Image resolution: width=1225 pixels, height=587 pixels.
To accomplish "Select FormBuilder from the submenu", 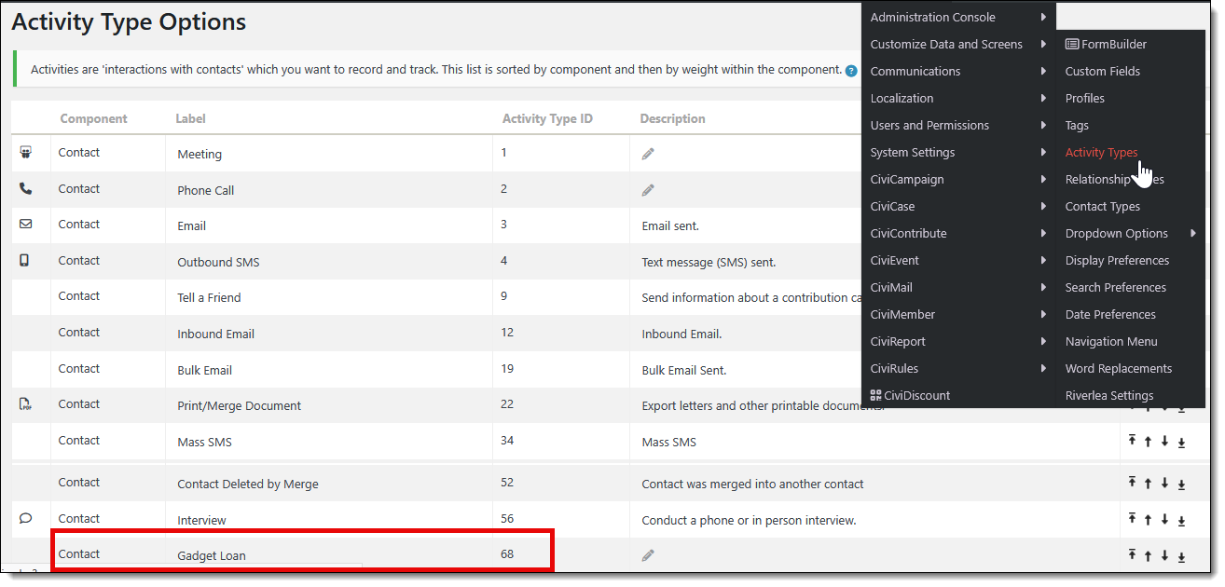I will (x=1107, y=44).
